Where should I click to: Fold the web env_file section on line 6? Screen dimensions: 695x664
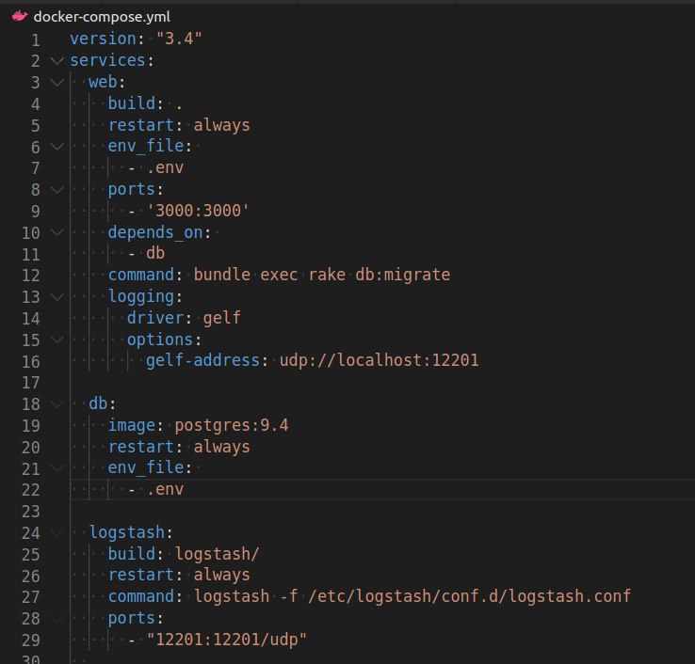pyautogui.click(x=57, y=146)
